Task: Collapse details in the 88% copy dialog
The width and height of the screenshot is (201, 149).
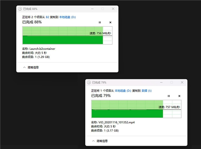Action: (x=31, y=67)
